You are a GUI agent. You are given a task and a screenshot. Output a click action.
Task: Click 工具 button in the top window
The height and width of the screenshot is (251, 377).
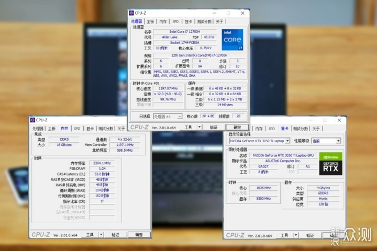tap(188, 127)
